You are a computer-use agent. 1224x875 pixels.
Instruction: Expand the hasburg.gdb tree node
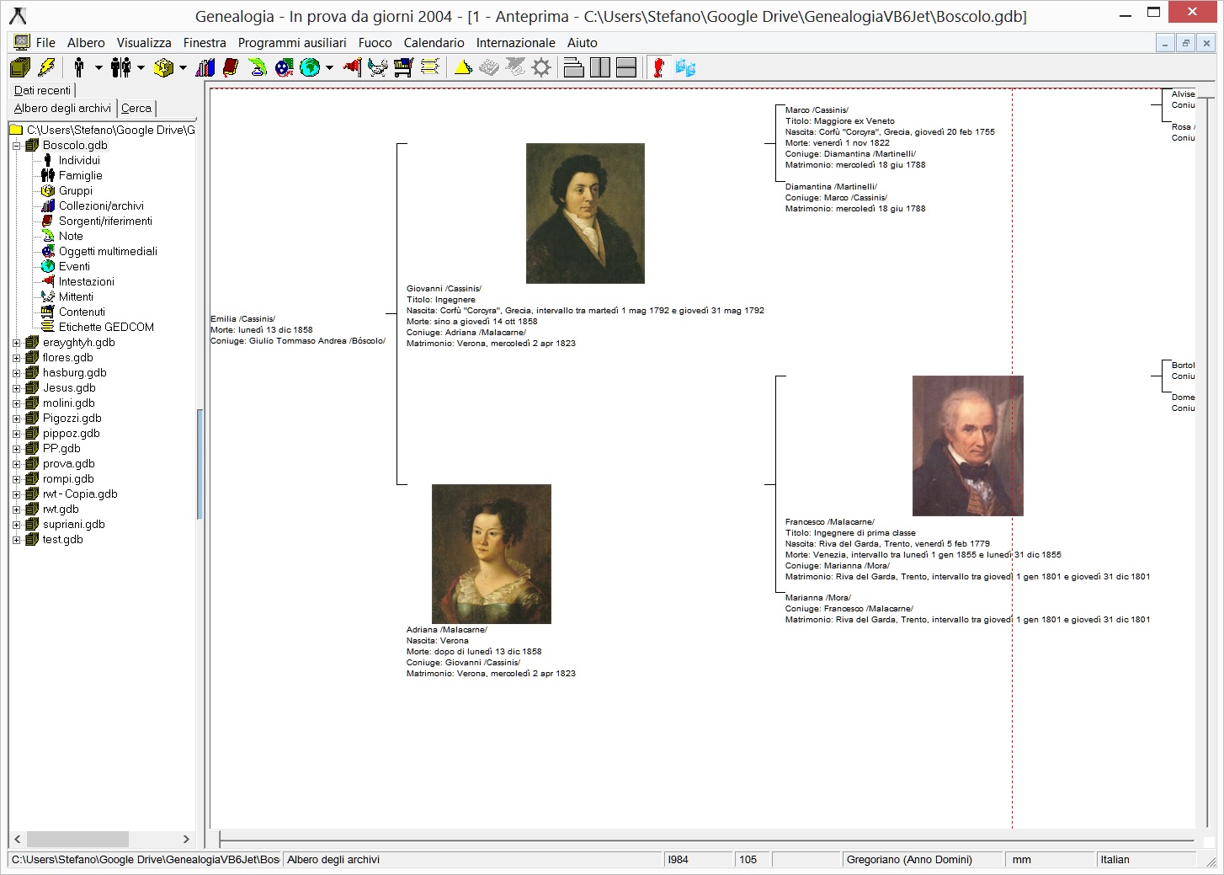(x=16, y=373)
